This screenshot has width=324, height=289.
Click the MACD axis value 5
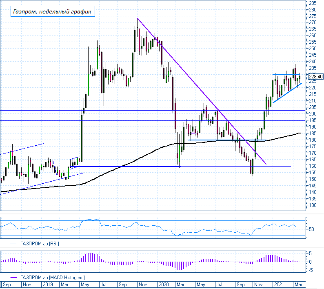coord(311,253)
